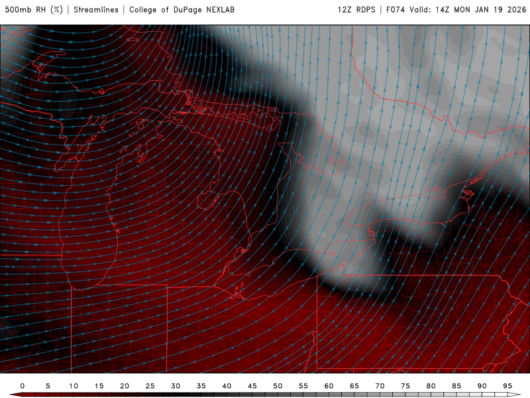Click the colorbar label "0"
Viewport: 530px width, 398px height.
(23, 386)
